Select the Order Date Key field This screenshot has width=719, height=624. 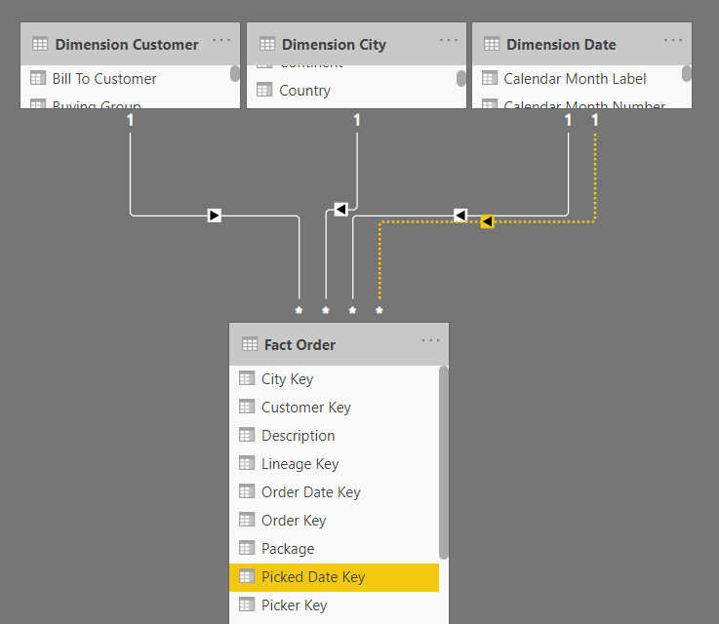pos(334,492)
